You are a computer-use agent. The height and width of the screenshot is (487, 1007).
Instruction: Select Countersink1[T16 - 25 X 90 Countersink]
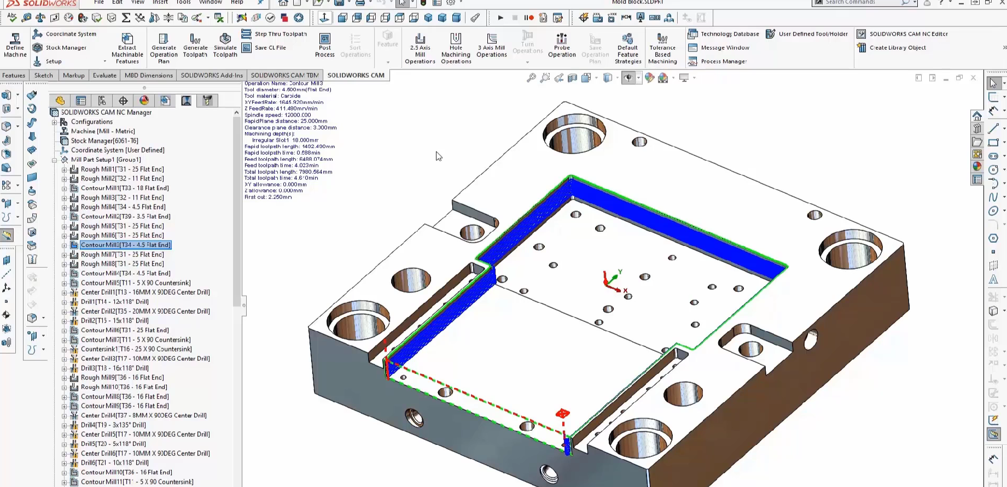136,349
